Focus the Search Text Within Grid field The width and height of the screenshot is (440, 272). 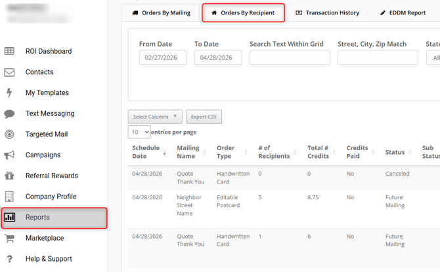[x=290, y=58]
